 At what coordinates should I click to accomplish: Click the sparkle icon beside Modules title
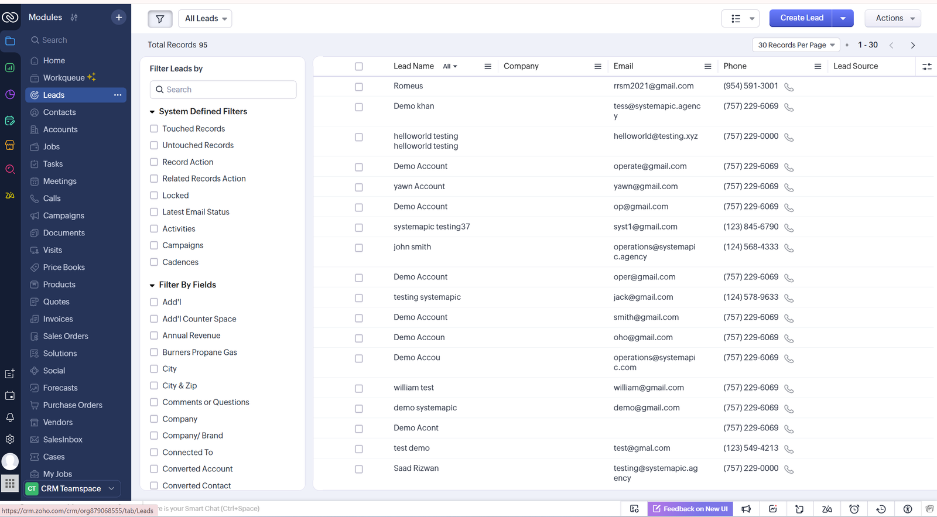pyautogui.click(x=74, y=18)
